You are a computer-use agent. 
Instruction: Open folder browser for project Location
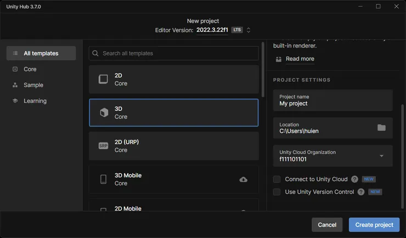(x=381, y=128)
